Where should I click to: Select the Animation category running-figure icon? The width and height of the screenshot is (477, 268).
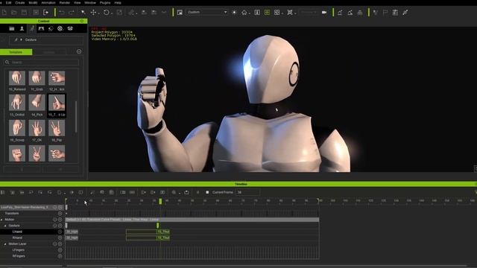click(x=32, y=28)
